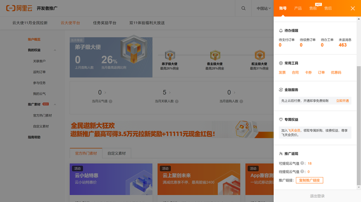Click the 香主级大使 badge icon
This screenshot has height=202, width=361.
point(215,55)
